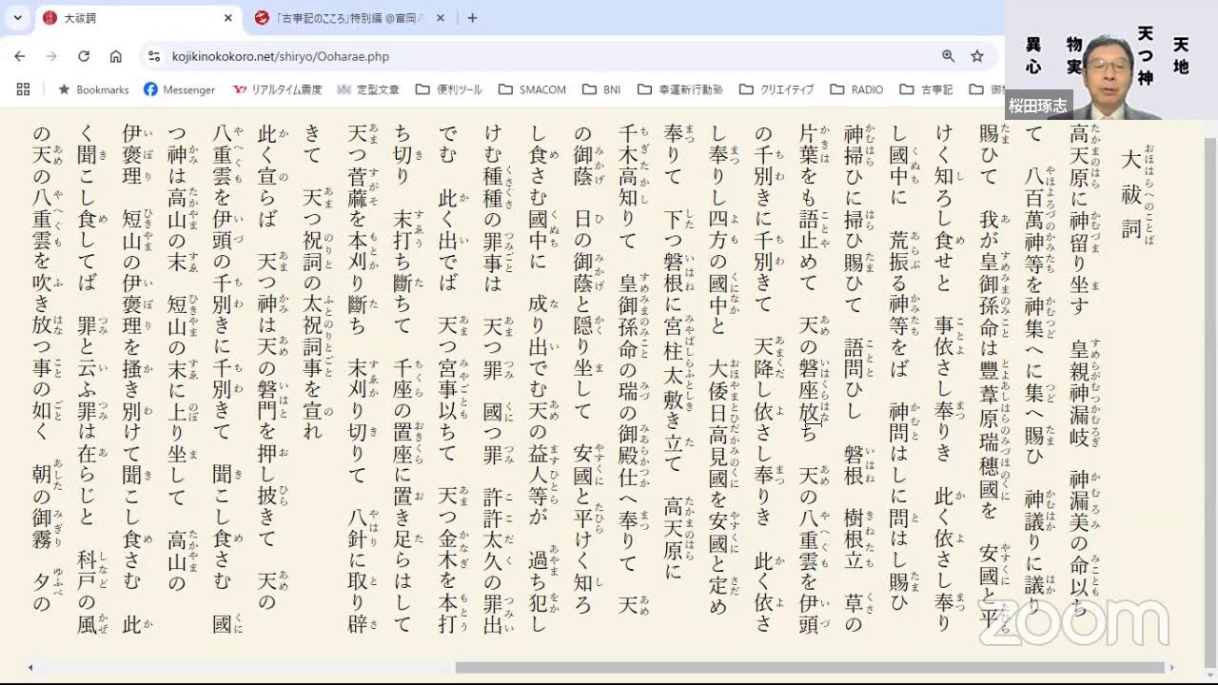Reload the current page

click(84, 56)
